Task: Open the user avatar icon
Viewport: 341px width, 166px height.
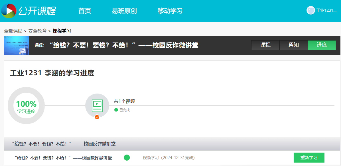Action: click(x=311, y=10)
